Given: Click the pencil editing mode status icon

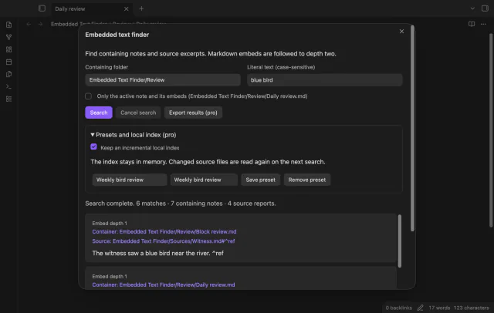Looking at the screenshot, I should (420, 308).
